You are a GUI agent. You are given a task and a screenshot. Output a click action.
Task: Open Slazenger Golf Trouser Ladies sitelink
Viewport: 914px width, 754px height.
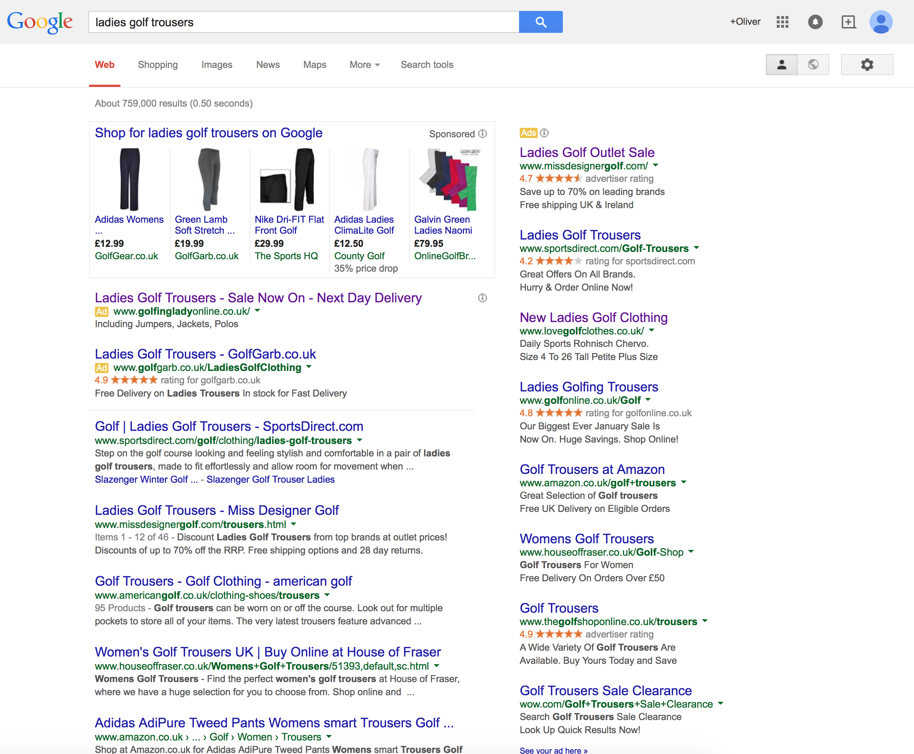pyautogui.click(x=270, y=479)
